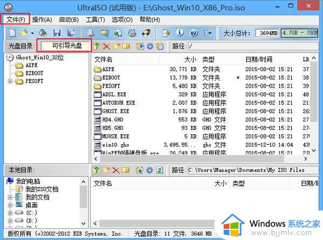Expand the 我的文档 tree node
The width and height of the screenshot is (323, 240).
tap(10, 197)
